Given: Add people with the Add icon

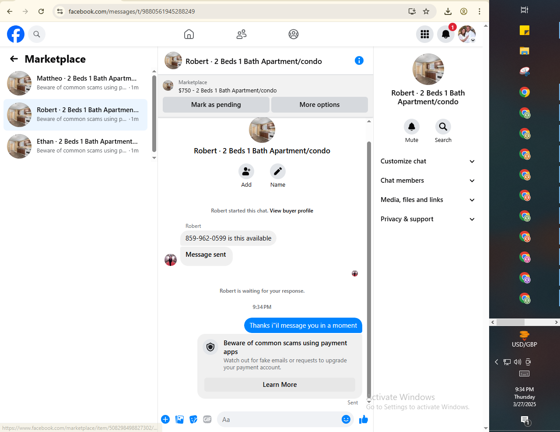Looking at the screenshot, I should [246, 171].
